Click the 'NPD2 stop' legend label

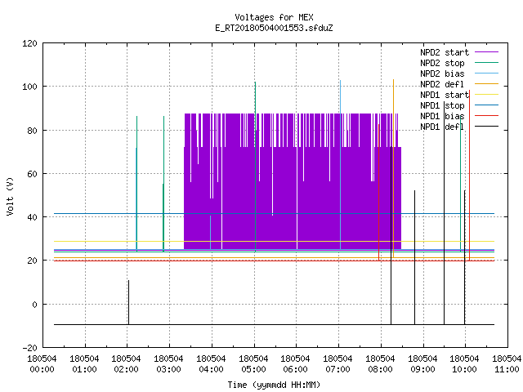442,63
